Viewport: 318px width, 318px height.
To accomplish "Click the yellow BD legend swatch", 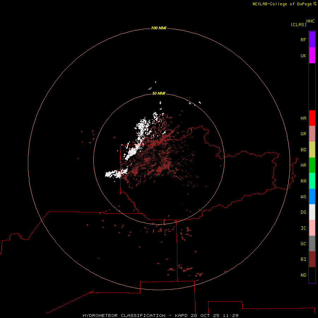I will click(312, 150).
